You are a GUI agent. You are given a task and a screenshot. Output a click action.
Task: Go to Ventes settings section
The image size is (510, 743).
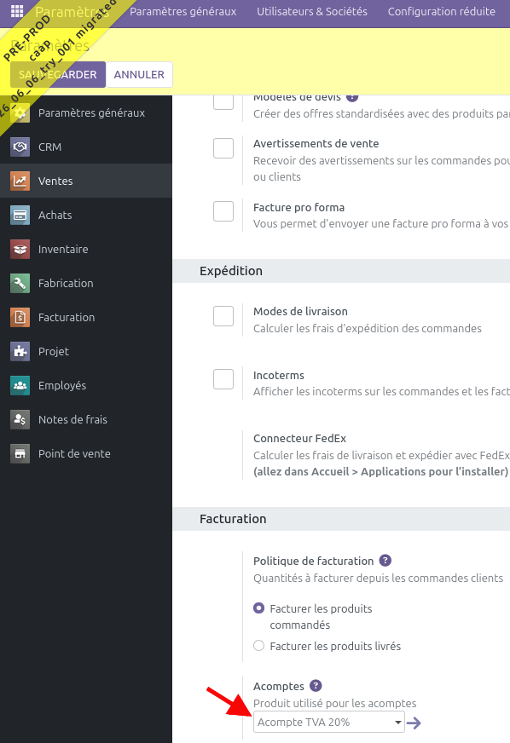[86, 181]
